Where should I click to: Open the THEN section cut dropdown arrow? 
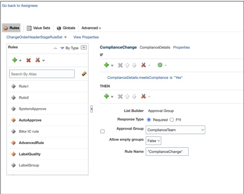point(149,97)
